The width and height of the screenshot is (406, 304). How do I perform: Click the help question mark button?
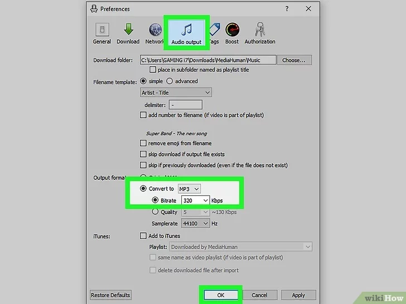(287, 9)
